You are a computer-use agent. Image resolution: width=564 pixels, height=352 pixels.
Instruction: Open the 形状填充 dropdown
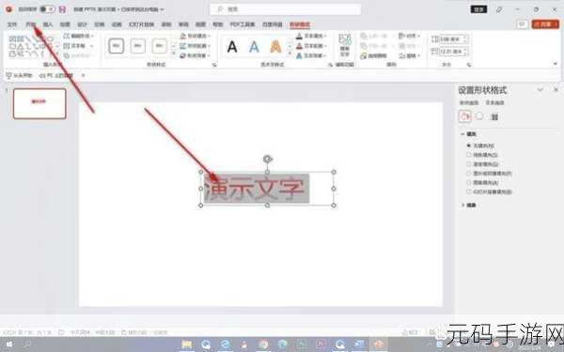coord(196,36)
